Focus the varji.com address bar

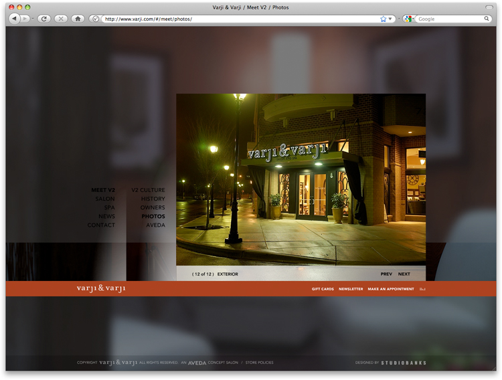(x=240, y=19)
